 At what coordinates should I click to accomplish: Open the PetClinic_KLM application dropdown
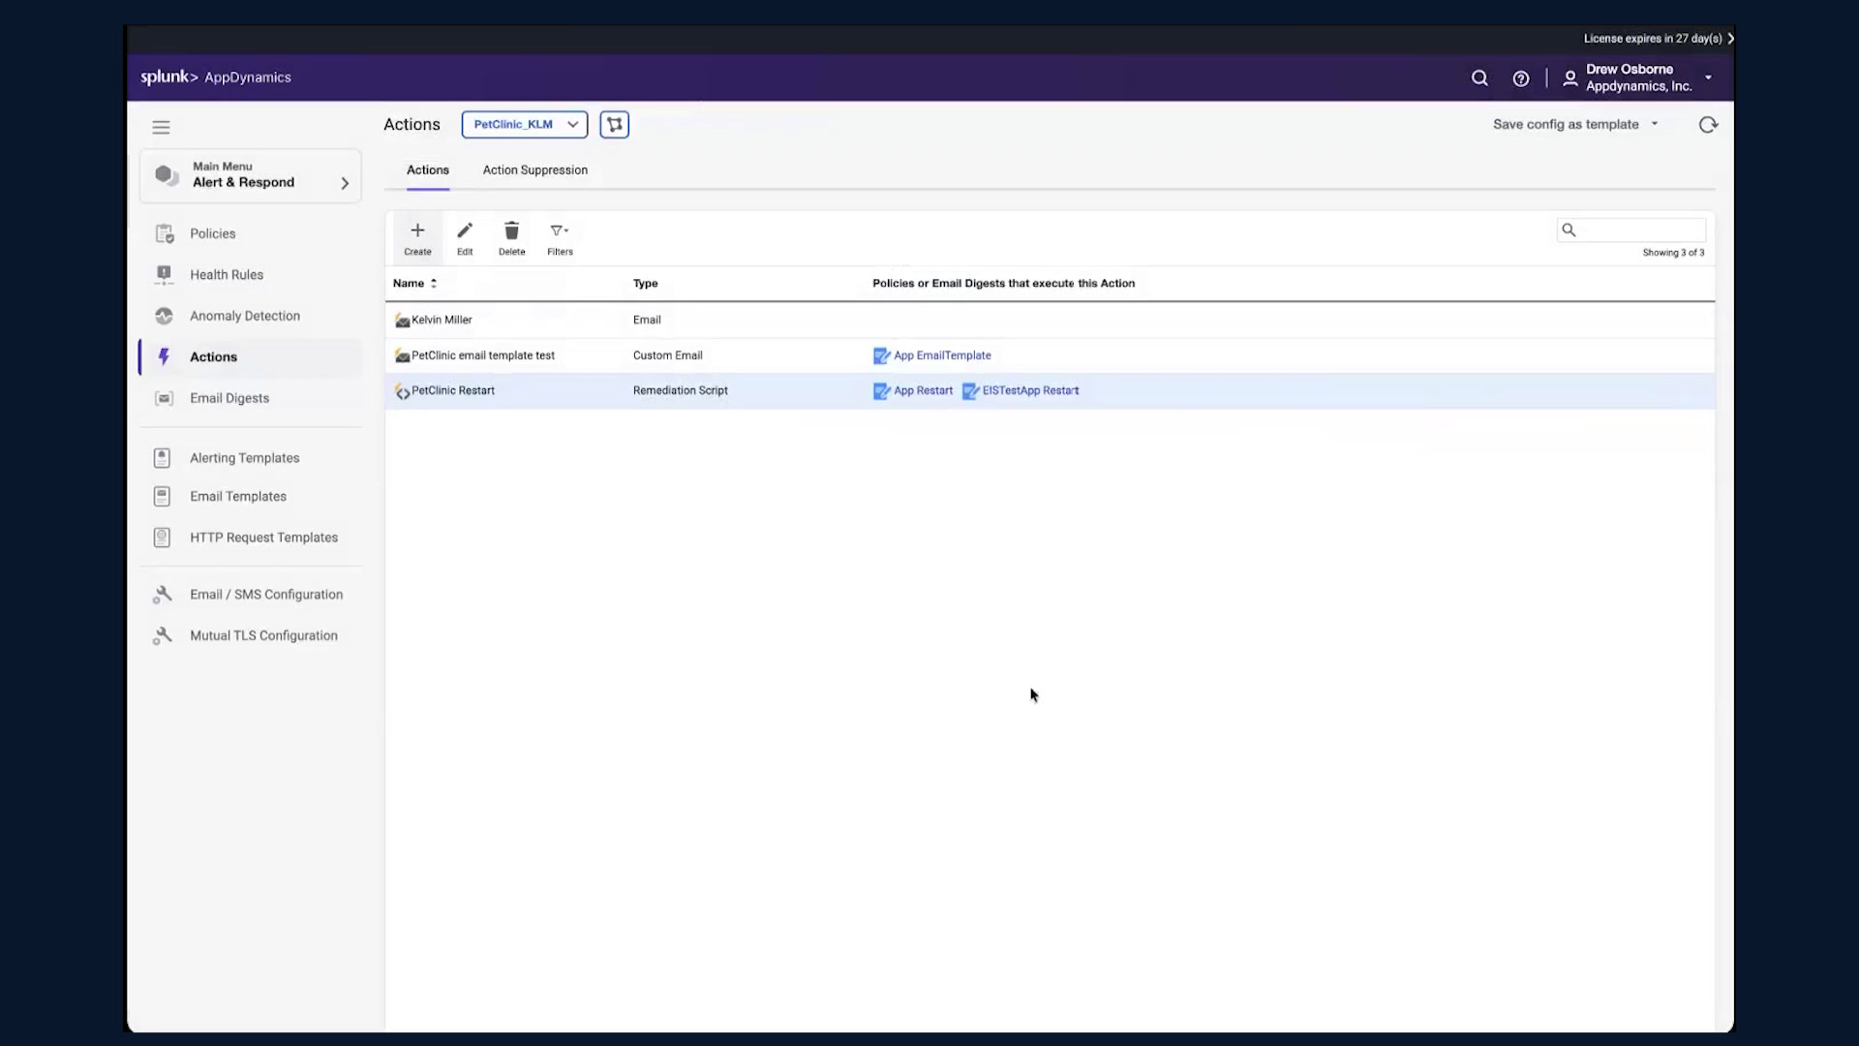pyautogui.click(x=524, y=124)
